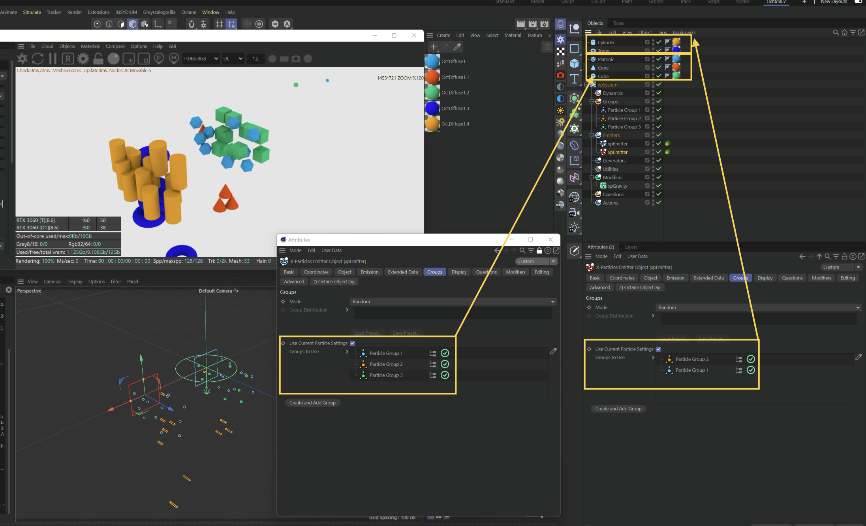Switch to the Emission tab
Image resolution: width=866 pixels, height=526 pixels.
coord(369,272)
